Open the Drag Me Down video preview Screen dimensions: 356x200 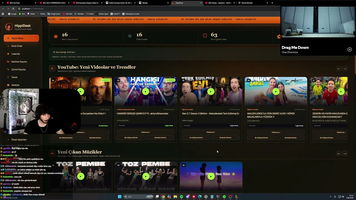[x=318, y=22]
